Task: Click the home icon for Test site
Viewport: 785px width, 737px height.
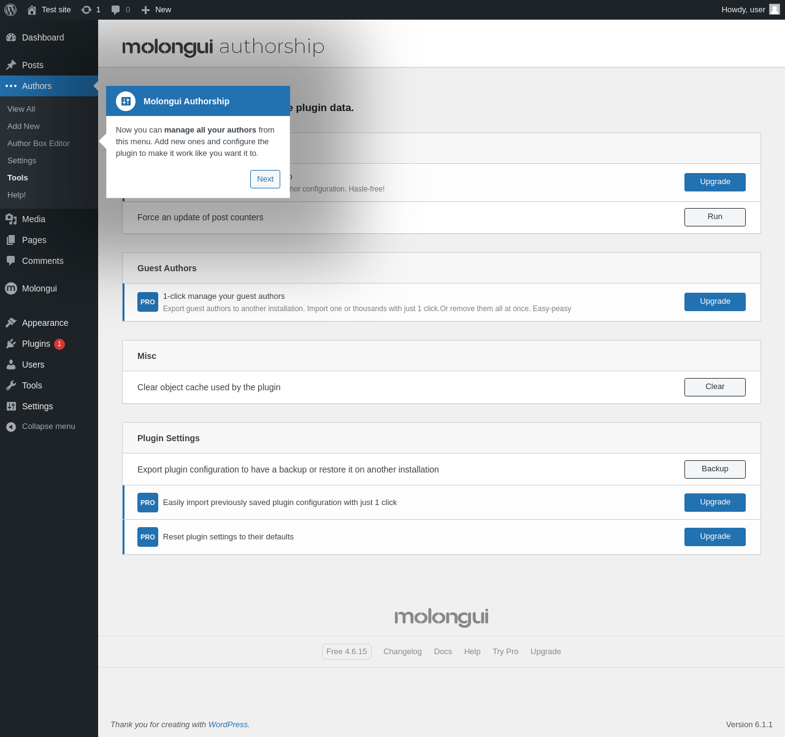Action: [x=32, y=10]
